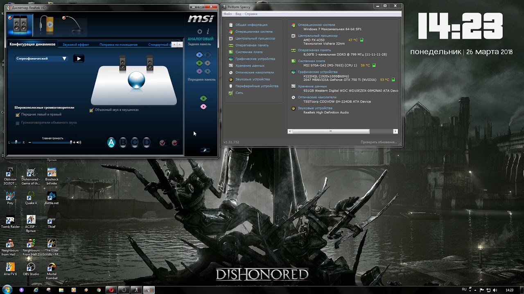The width and height of the screenshot is (524, 294).
Task: Click the tab strip left scroll arrow
Action: click(x=175, y=45)
